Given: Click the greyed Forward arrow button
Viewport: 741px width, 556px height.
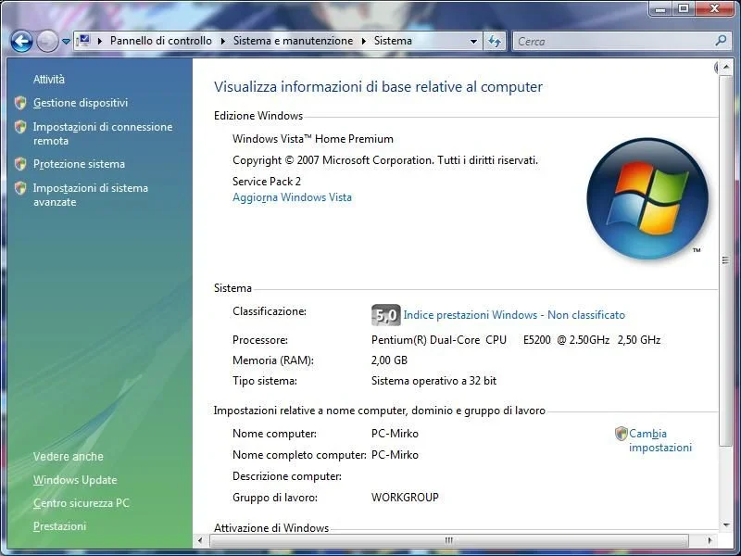Looking at the screenshot, I should [47, 41].
